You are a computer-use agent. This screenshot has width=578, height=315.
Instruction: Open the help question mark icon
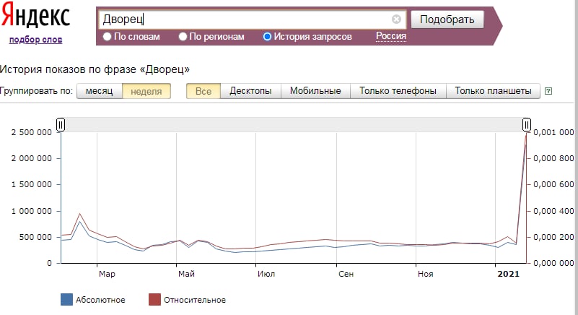pos(548,91)
